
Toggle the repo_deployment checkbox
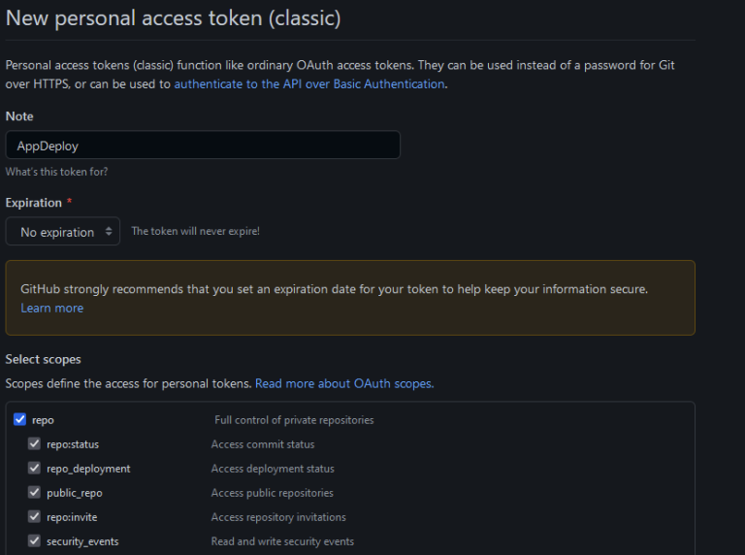click(34, 469)
